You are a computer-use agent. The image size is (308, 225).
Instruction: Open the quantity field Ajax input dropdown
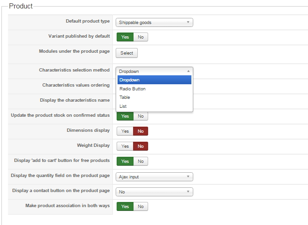coord(154,177)
